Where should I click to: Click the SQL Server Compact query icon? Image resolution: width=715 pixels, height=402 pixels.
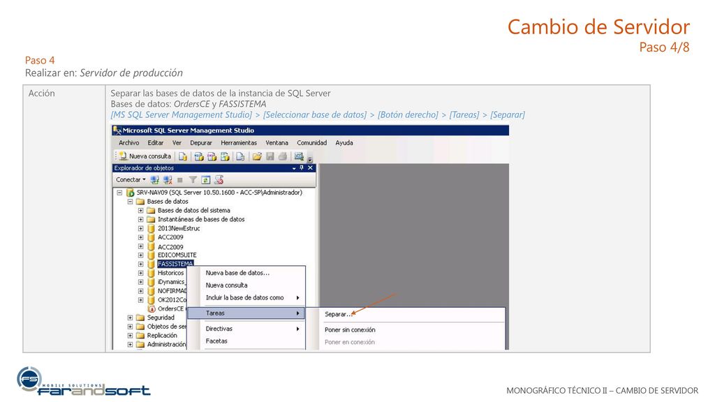pos(240,156)
